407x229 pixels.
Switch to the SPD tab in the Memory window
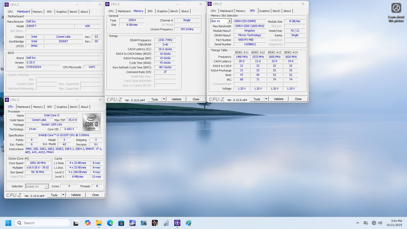(150, 11)
